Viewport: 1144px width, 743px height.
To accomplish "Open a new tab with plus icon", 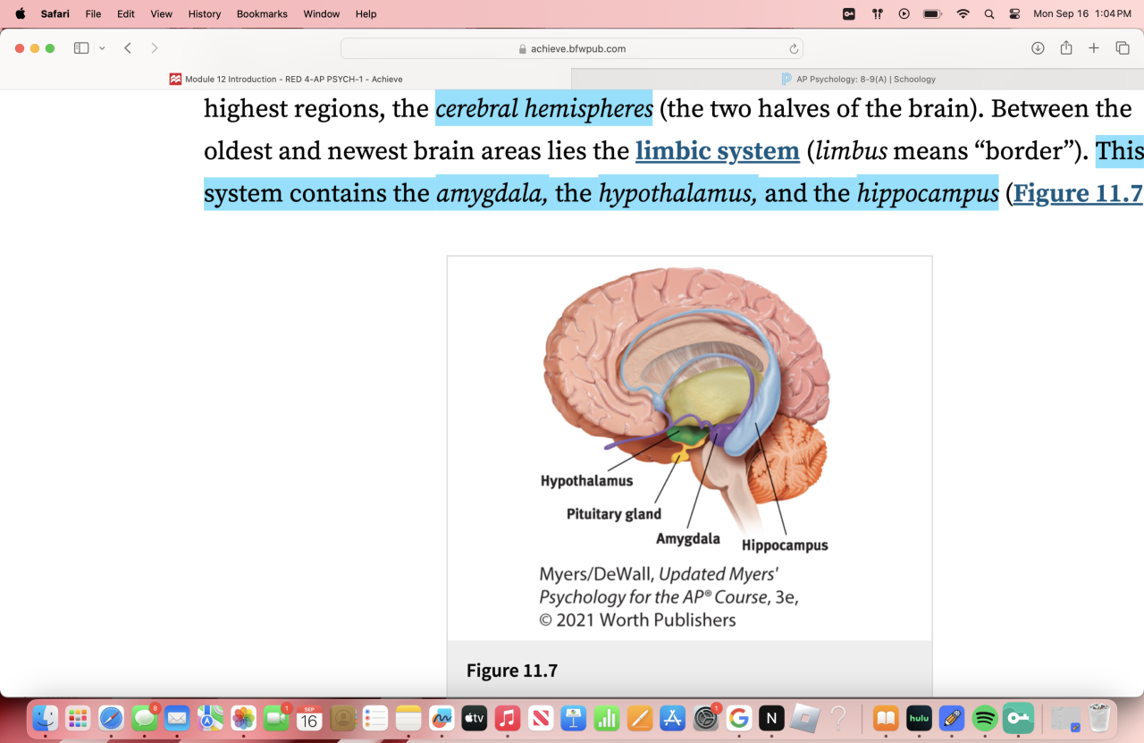I will point(1093,48).
